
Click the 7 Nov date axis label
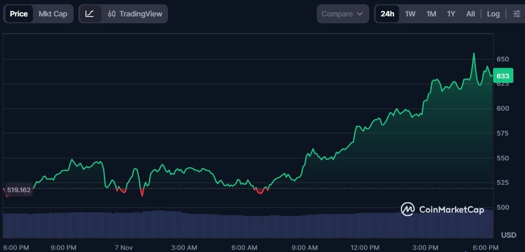(123, 247)
